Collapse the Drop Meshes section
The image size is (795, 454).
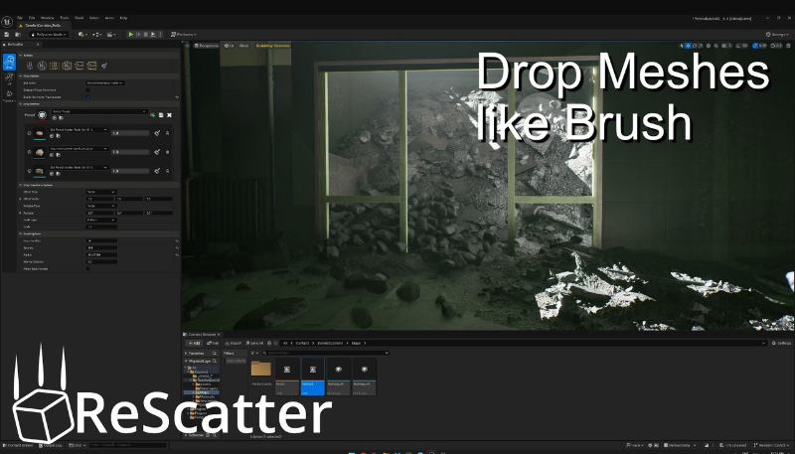21,104
